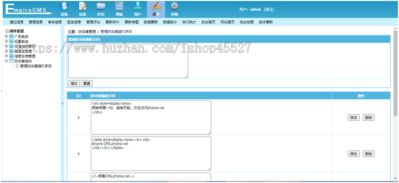Click the admin username text
This screenshot has width=399, height=183.
(x=256, y=10)
